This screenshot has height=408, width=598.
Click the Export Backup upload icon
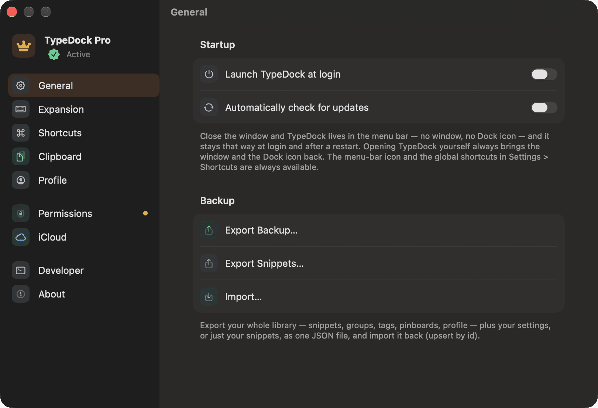point(209,230)
